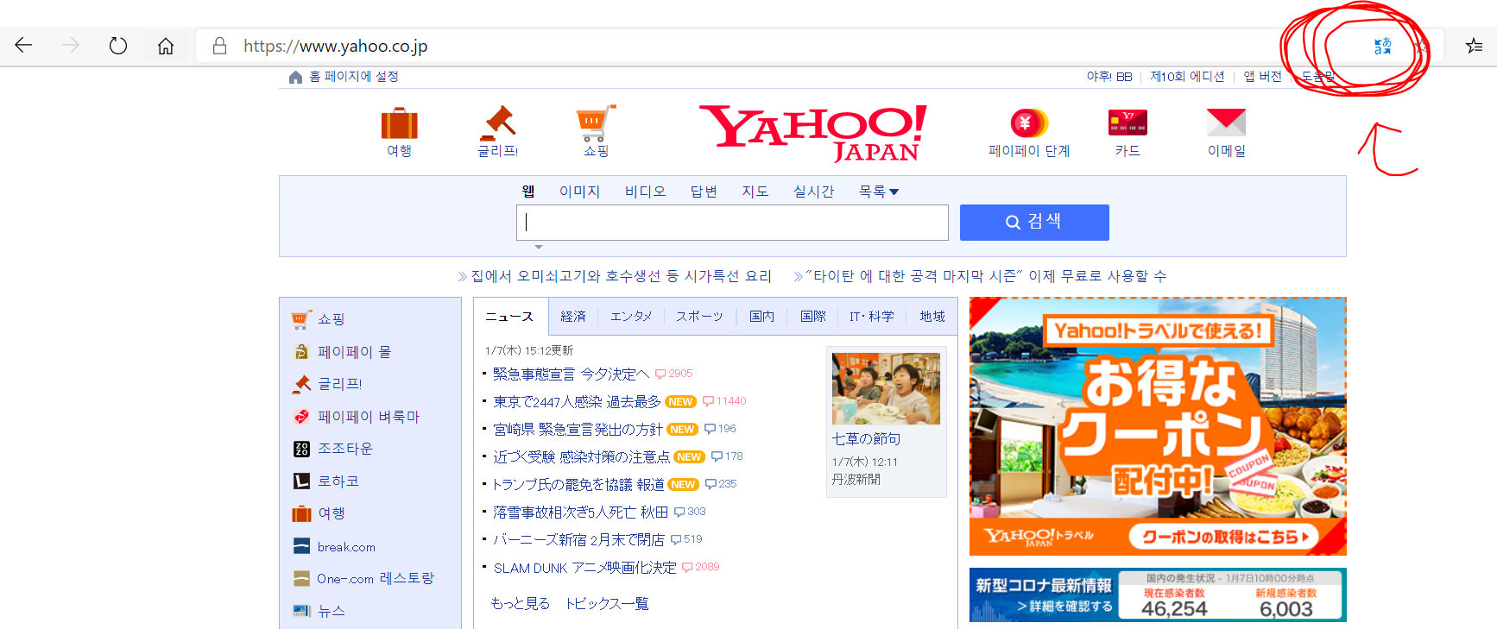Click the もっと見る link below news

520,604
